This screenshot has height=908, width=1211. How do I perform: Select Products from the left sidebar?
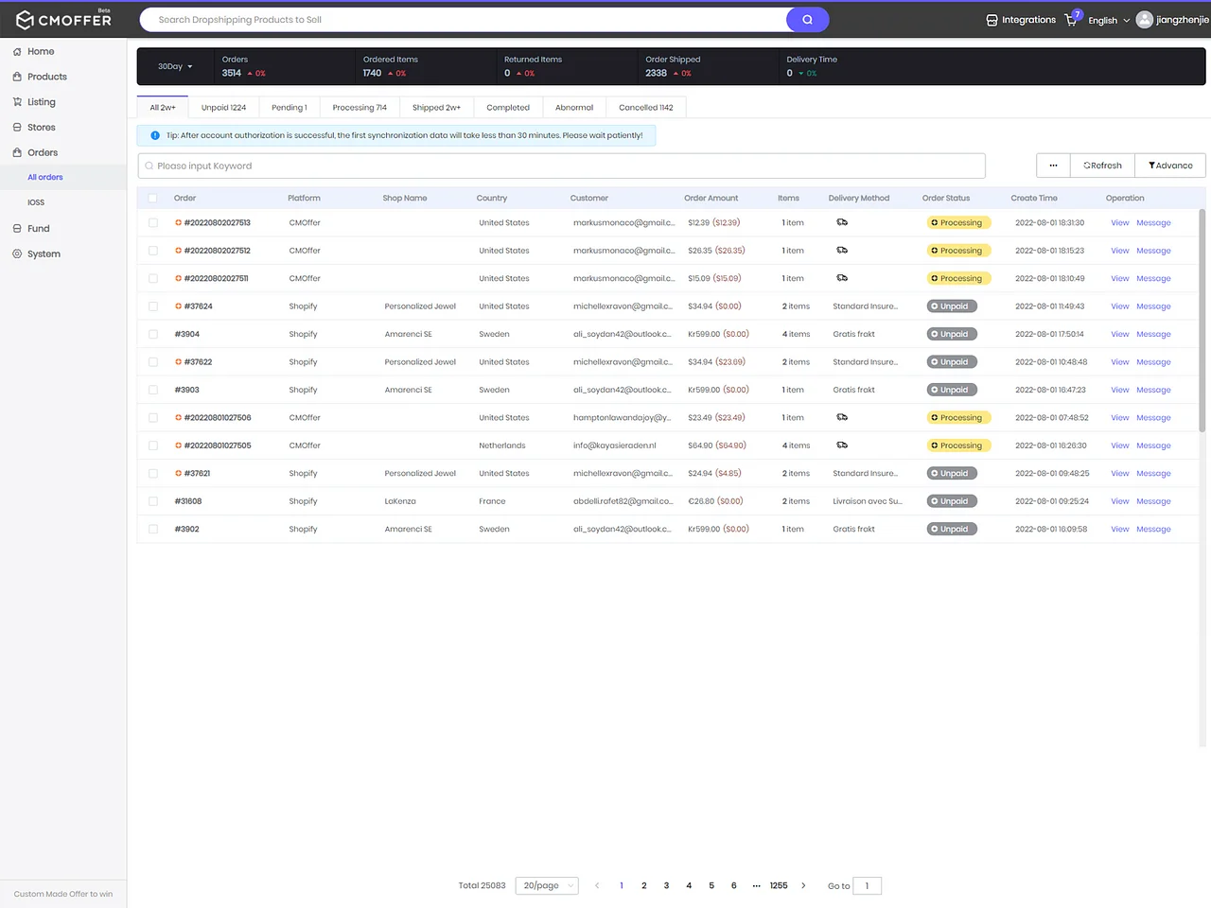coord(46,77)
